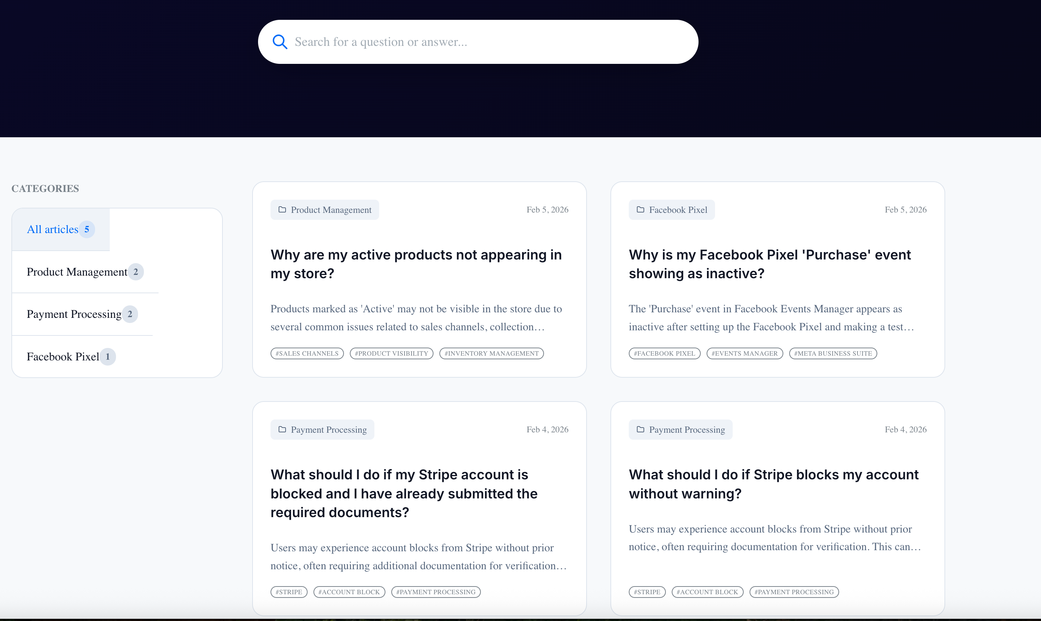Open the Facebook Pixel category in sidebar
Image resolution: width=1041 pixels, height=621 pixels.
point(63,356)
